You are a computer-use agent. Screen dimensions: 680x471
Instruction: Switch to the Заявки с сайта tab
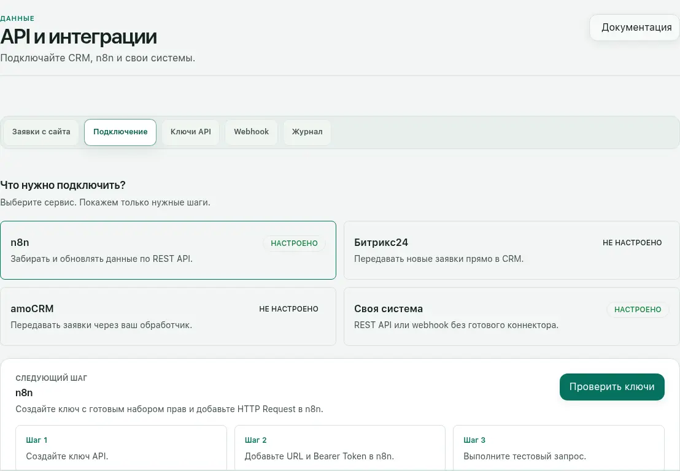coord(41,132)
